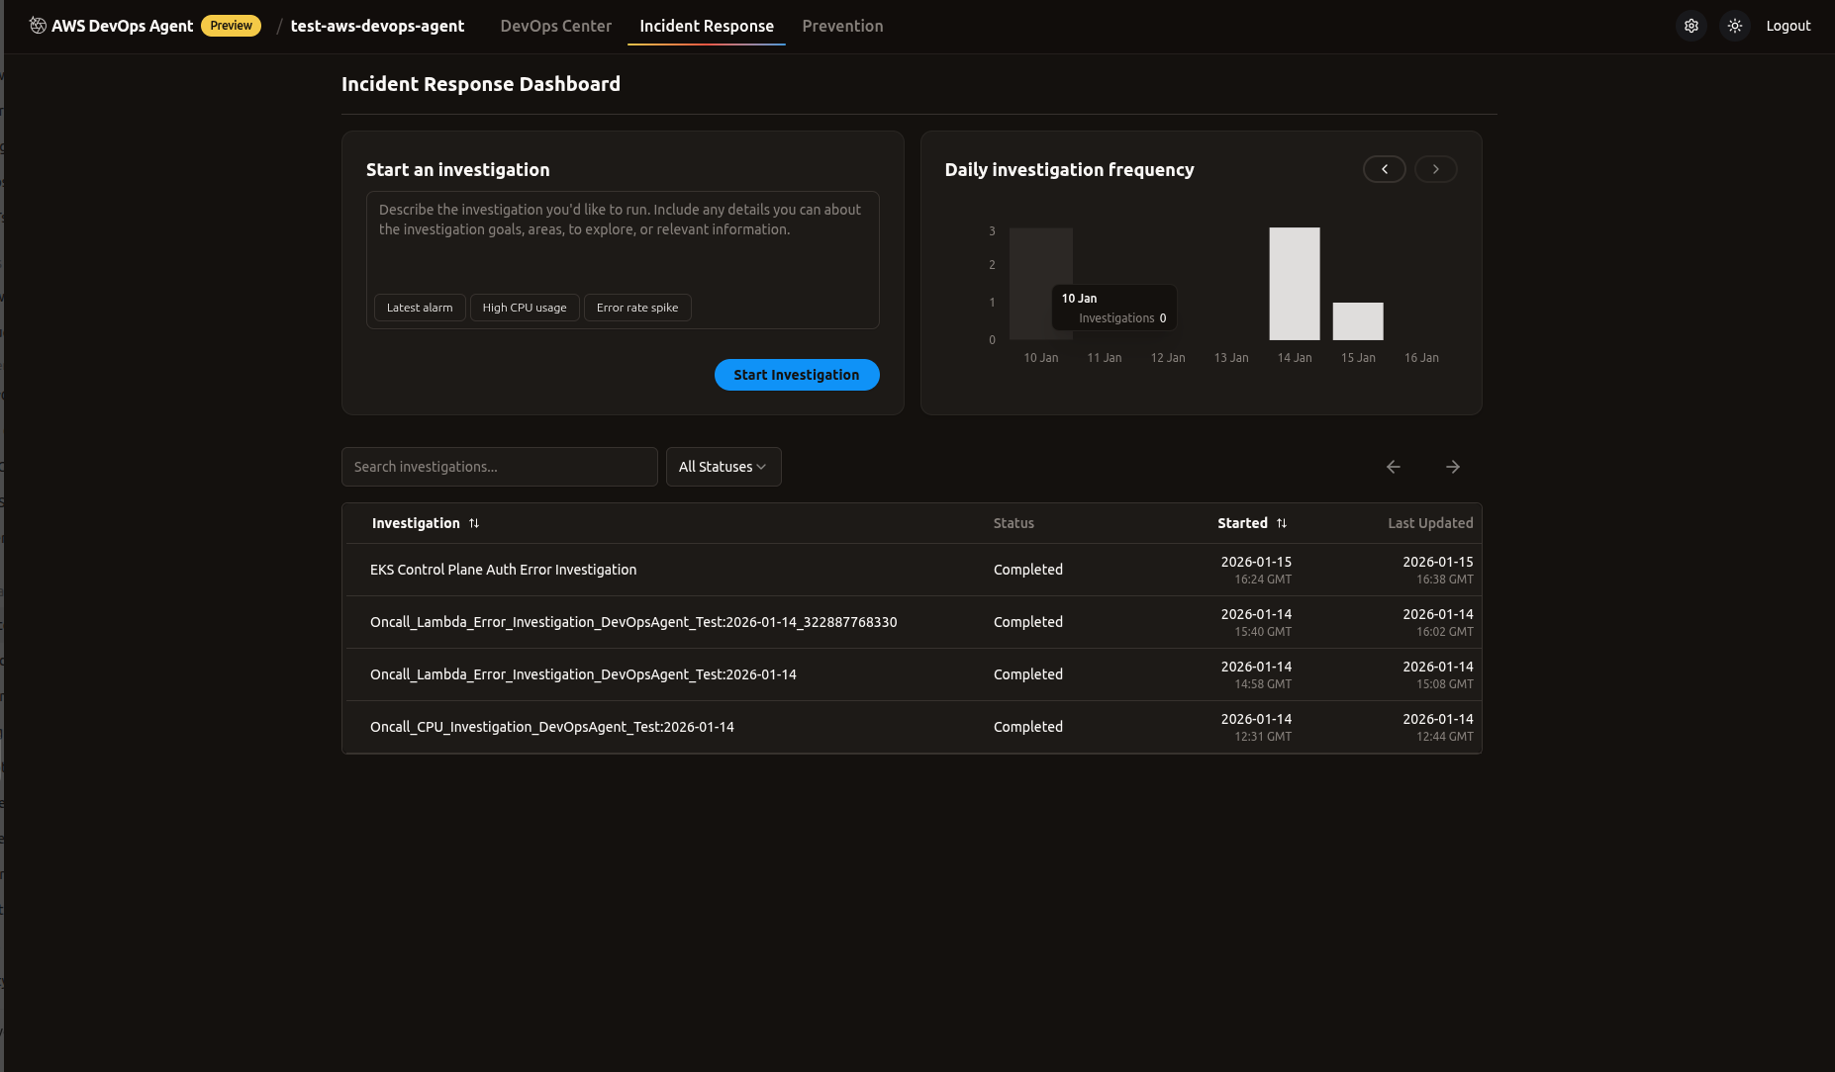
Task: Click Completed status in the EKS row
Action: [1028, 570]
